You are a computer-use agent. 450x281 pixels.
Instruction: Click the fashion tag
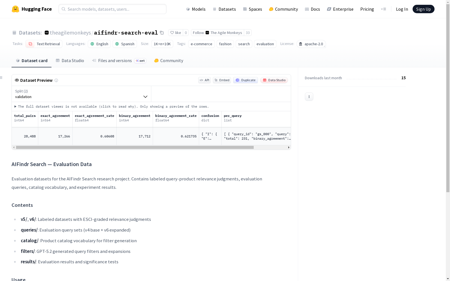pos(225,44)
